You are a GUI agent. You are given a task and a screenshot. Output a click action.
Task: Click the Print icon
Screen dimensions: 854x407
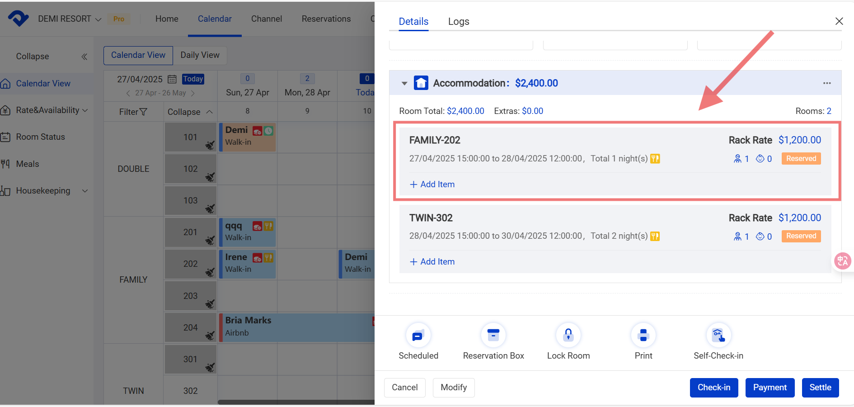pyautogui.click(x=643, y=336)
